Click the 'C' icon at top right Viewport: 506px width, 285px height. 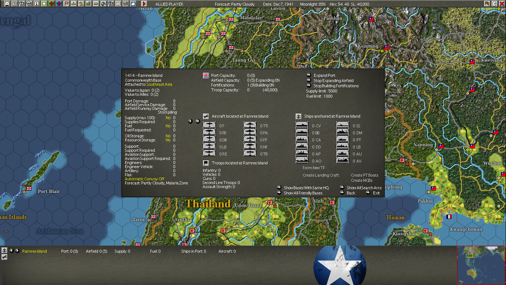coord(494,4)
